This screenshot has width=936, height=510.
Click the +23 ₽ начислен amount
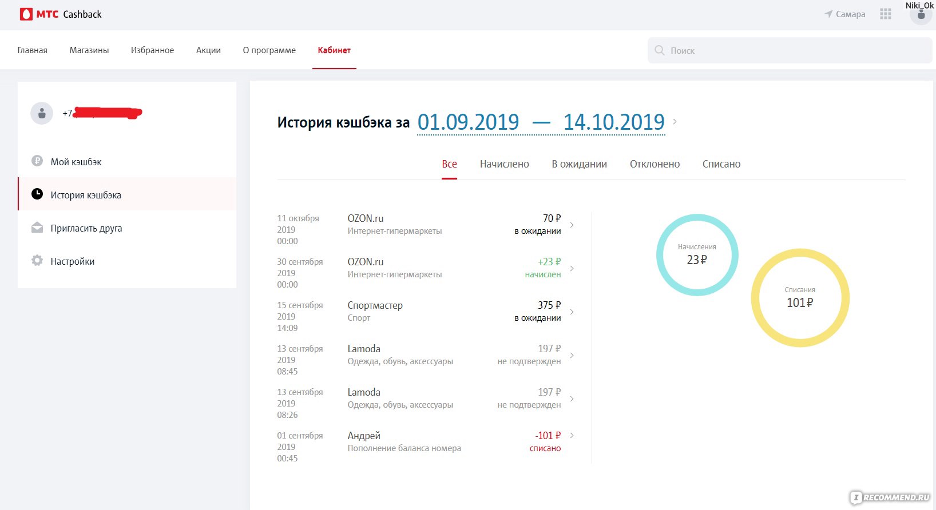[543, 268]
